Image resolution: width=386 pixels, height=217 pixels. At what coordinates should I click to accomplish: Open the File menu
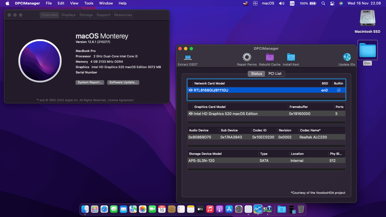[49, 3]
